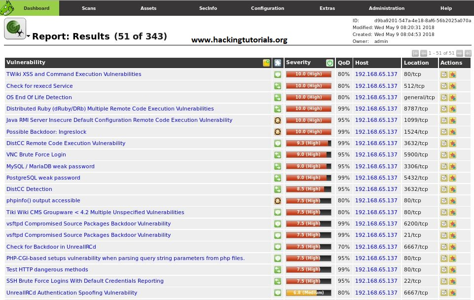Screen dimensions: 474x300
Task: Click the 9.3 (High) severity bar for DistCC
Action: (309, 143)
